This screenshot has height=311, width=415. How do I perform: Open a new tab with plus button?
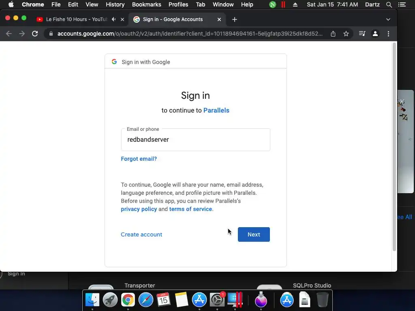[235, 19]
